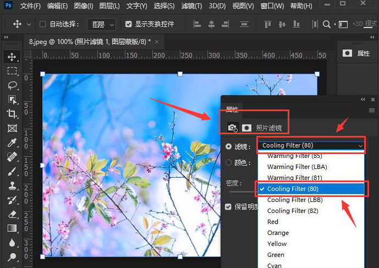Collapse the floating properties panel arrows
The width and height of the screenshot is (379, 268).
click(363, 100)
